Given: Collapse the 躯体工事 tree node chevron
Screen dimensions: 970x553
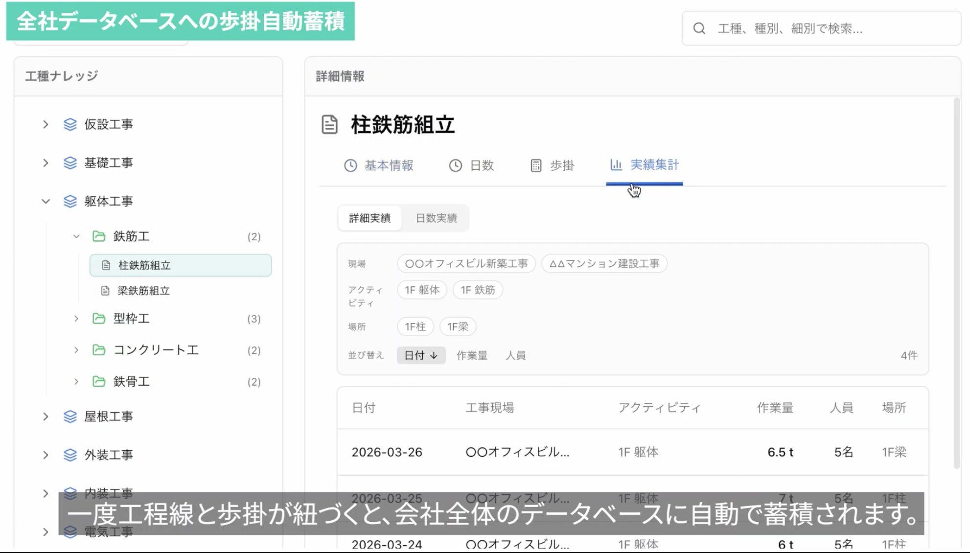Looking at the screenshot, I should click(46, 201).
